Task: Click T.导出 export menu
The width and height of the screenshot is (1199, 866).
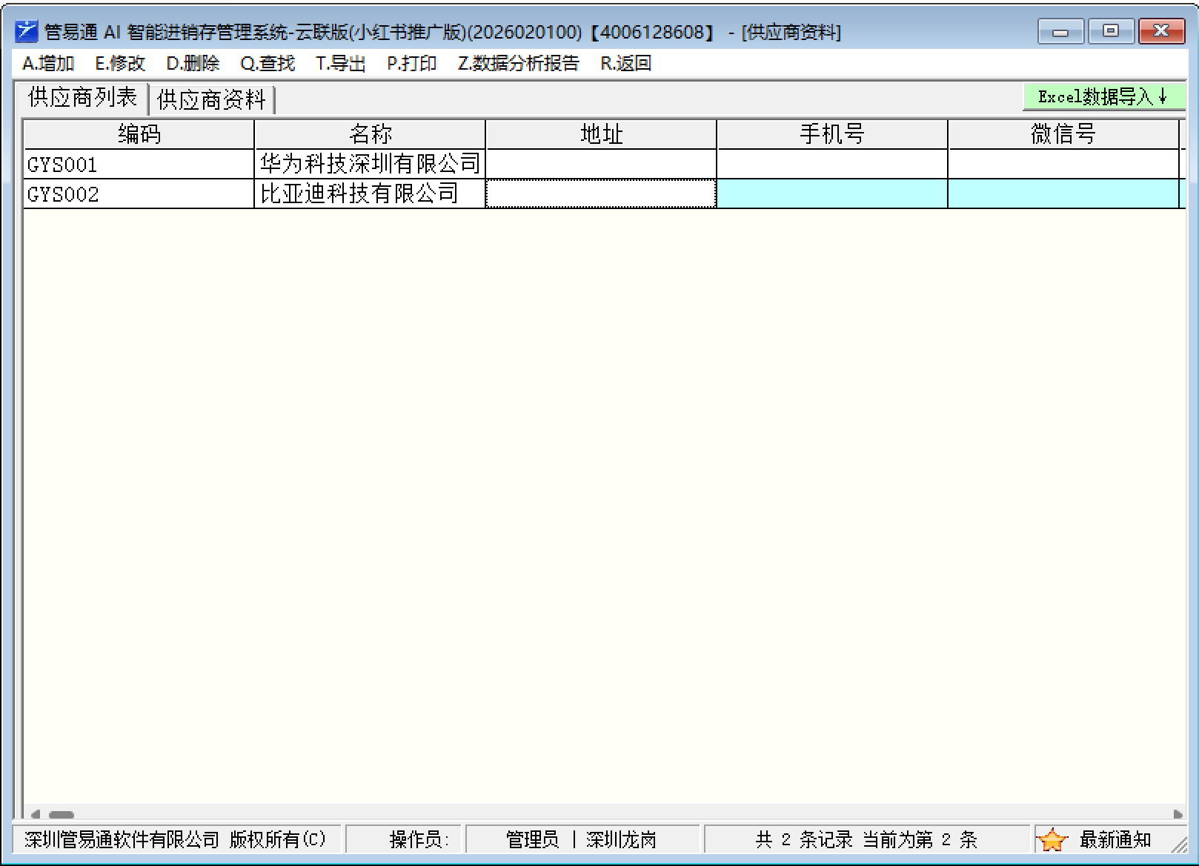Action: click(x=340, y=64)
